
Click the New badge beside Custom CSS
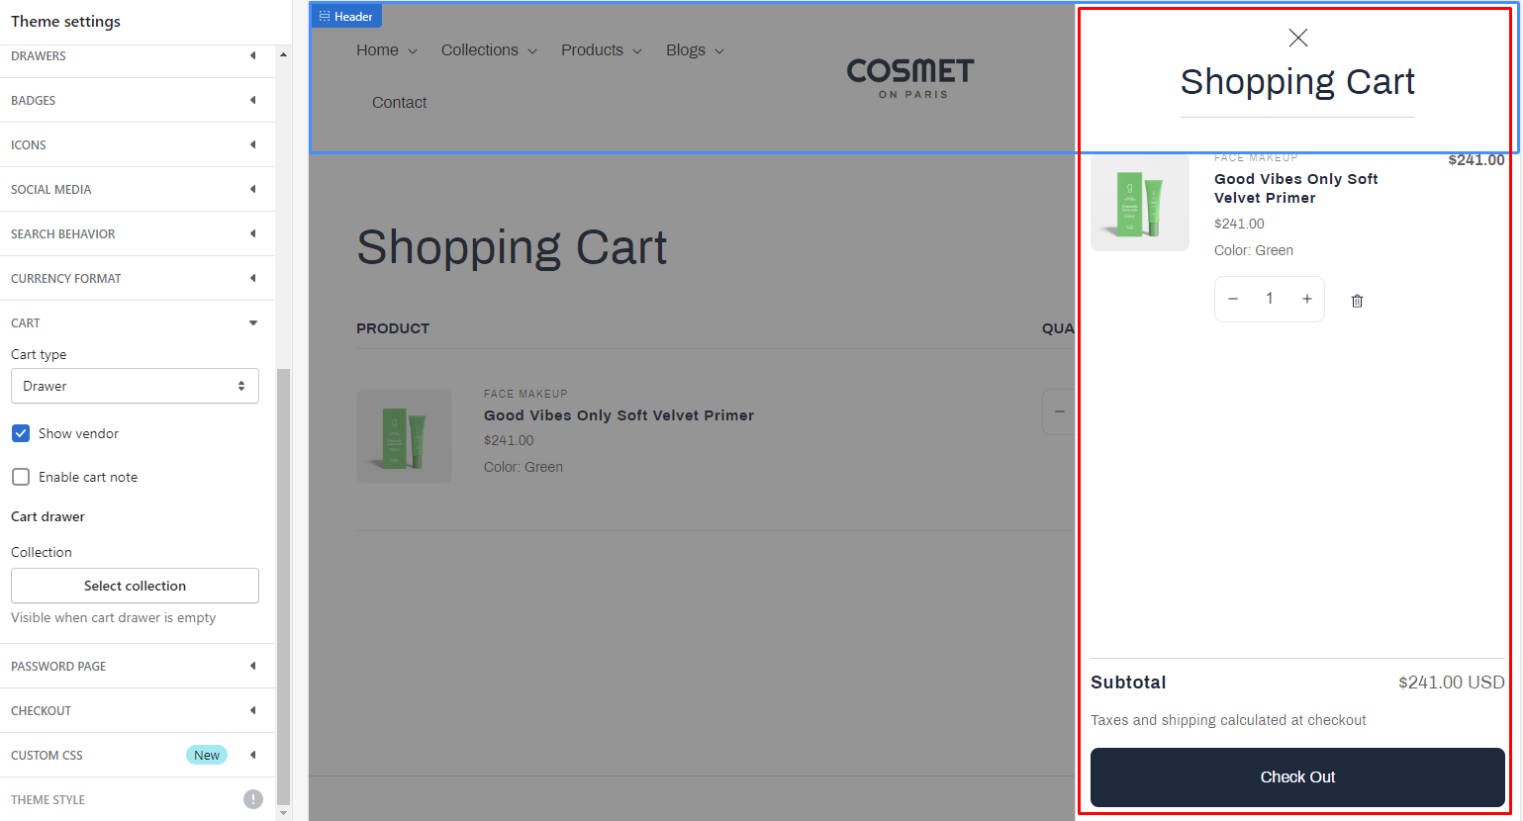207,755
